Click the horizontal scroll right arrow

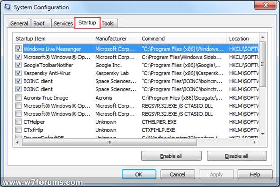[x=254, y=142]
